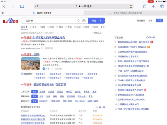Filter salary by 2000以下

[x=43, y=101]
